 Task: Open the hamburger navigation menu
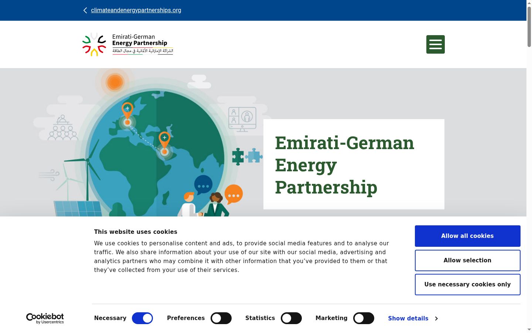click(435, 44)
